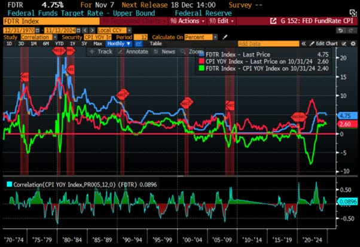The height and width of the screenshot is (247, 360).
Task: Click the Edit Chart button
Action: (324, 44)
